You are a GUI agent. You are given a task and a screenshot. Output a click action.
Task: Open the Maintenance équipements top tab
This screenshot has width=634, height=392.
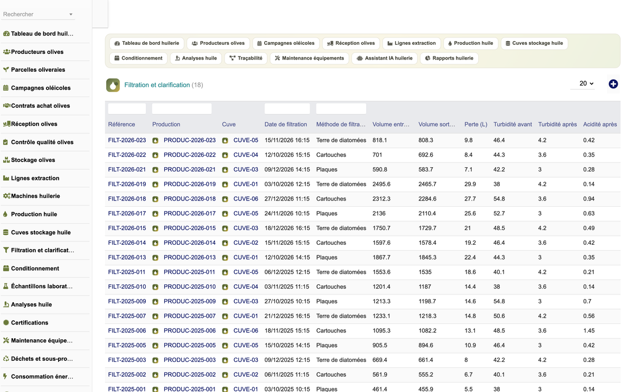tap(310, 58)
